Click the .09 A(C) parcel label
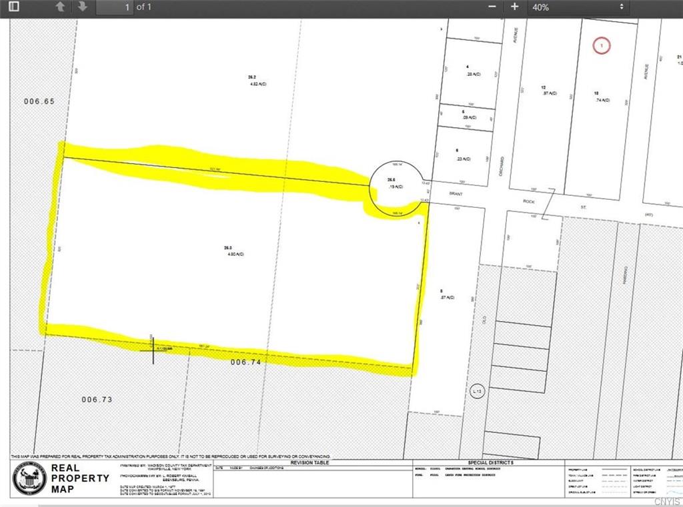The image size is (683, 507). [470, 117]
